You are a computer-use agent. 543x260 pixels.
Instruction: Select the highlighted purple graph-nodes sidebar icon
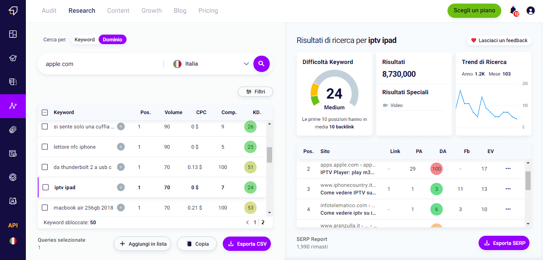pyautogui.click(x=13, y=106)
